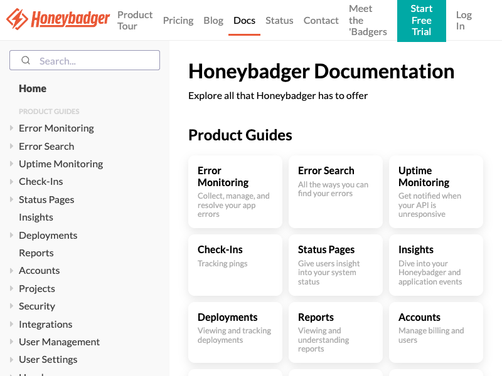Expand Status Pages sidebar arrow

[11, 199]
